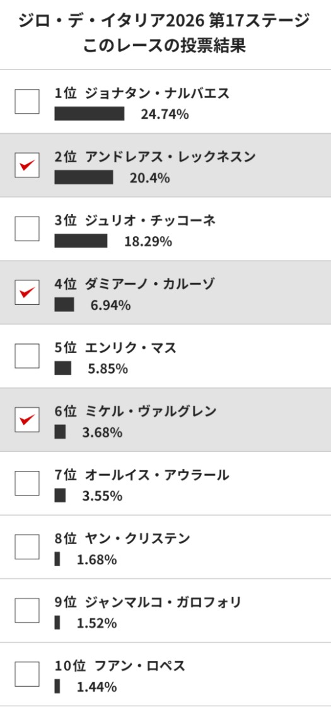Screen dimensions: 331x707
Task: Enable the ジャンマルコ・ガロフォリ checkbox
Action: point(27,610)
